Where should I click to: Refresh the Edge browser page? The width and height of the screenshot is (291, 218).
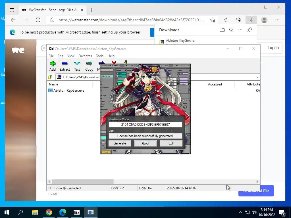click(38, 20)
